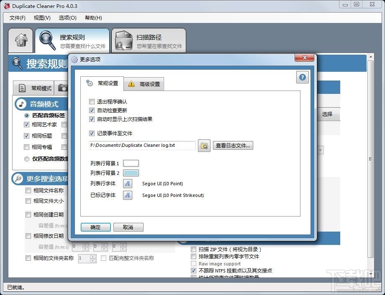The height and width of the screenshot is (295, 385).
Task: Switch to 常规模式 tab
Action: tap(33, 88)
